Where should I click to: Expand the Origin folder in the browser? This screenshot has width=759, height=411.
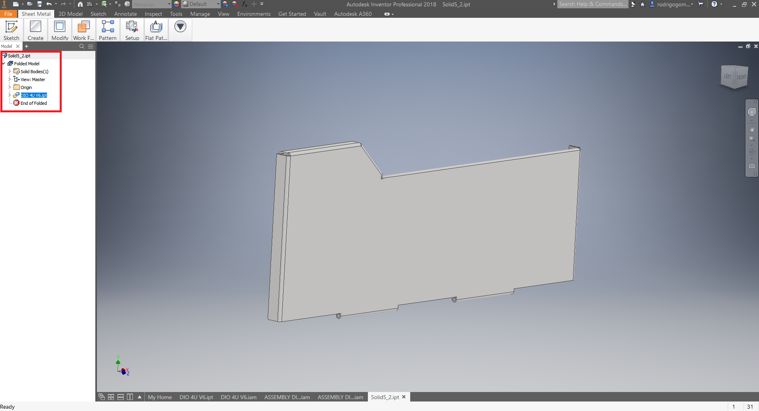9,87
